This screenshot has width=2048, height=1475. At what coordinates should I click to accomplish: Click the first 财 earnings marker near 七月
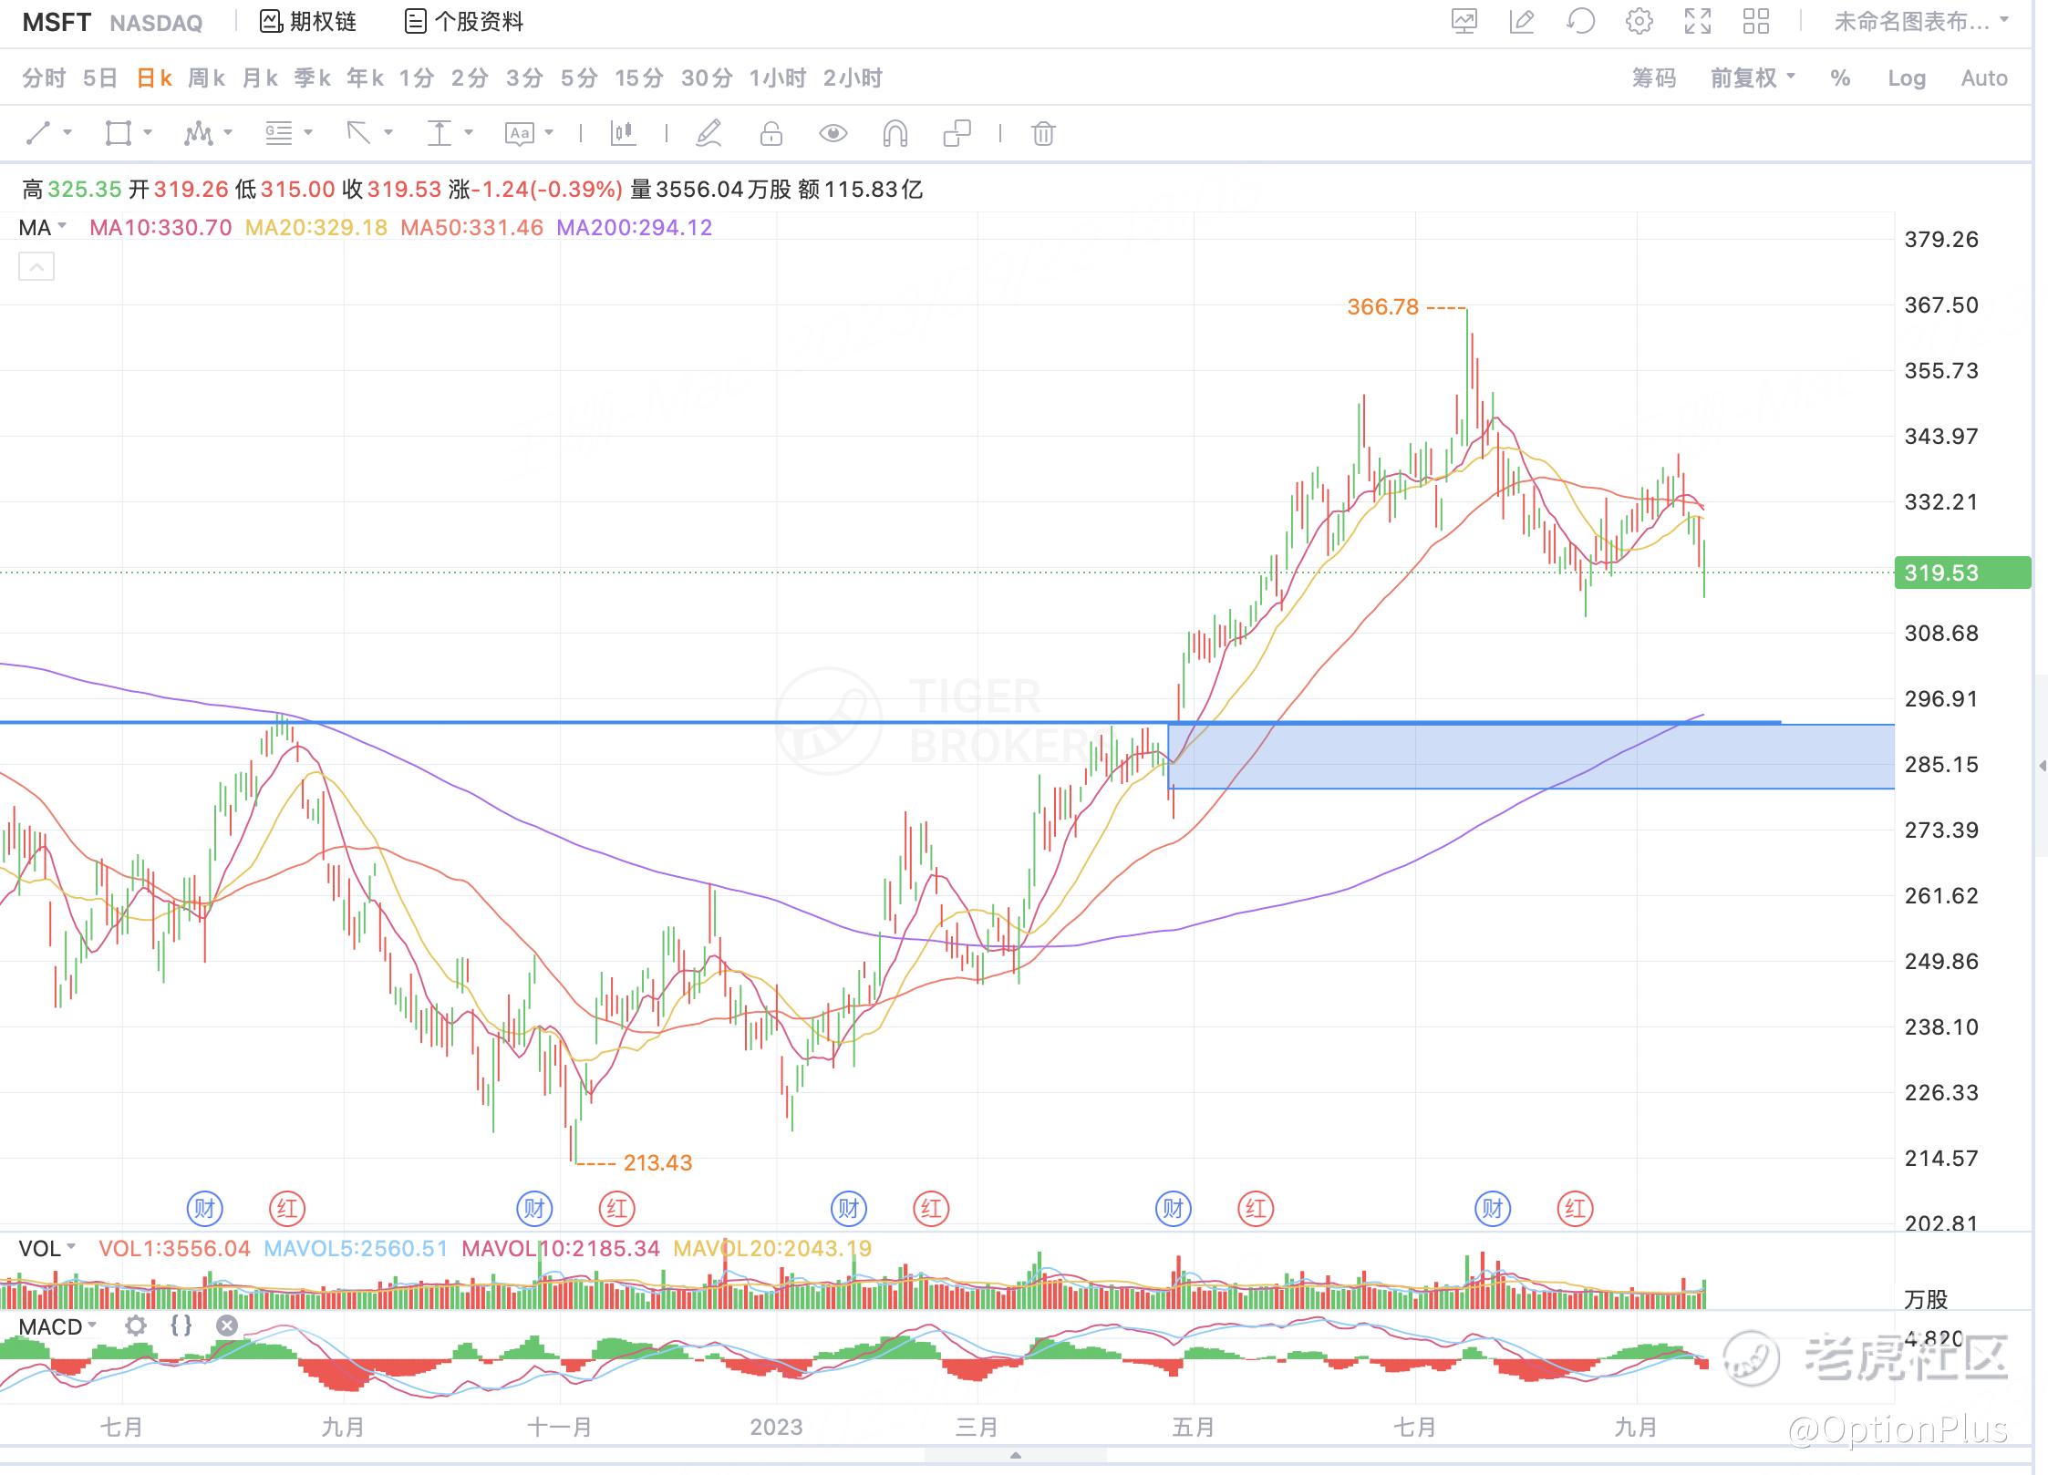coord(204,1209)
